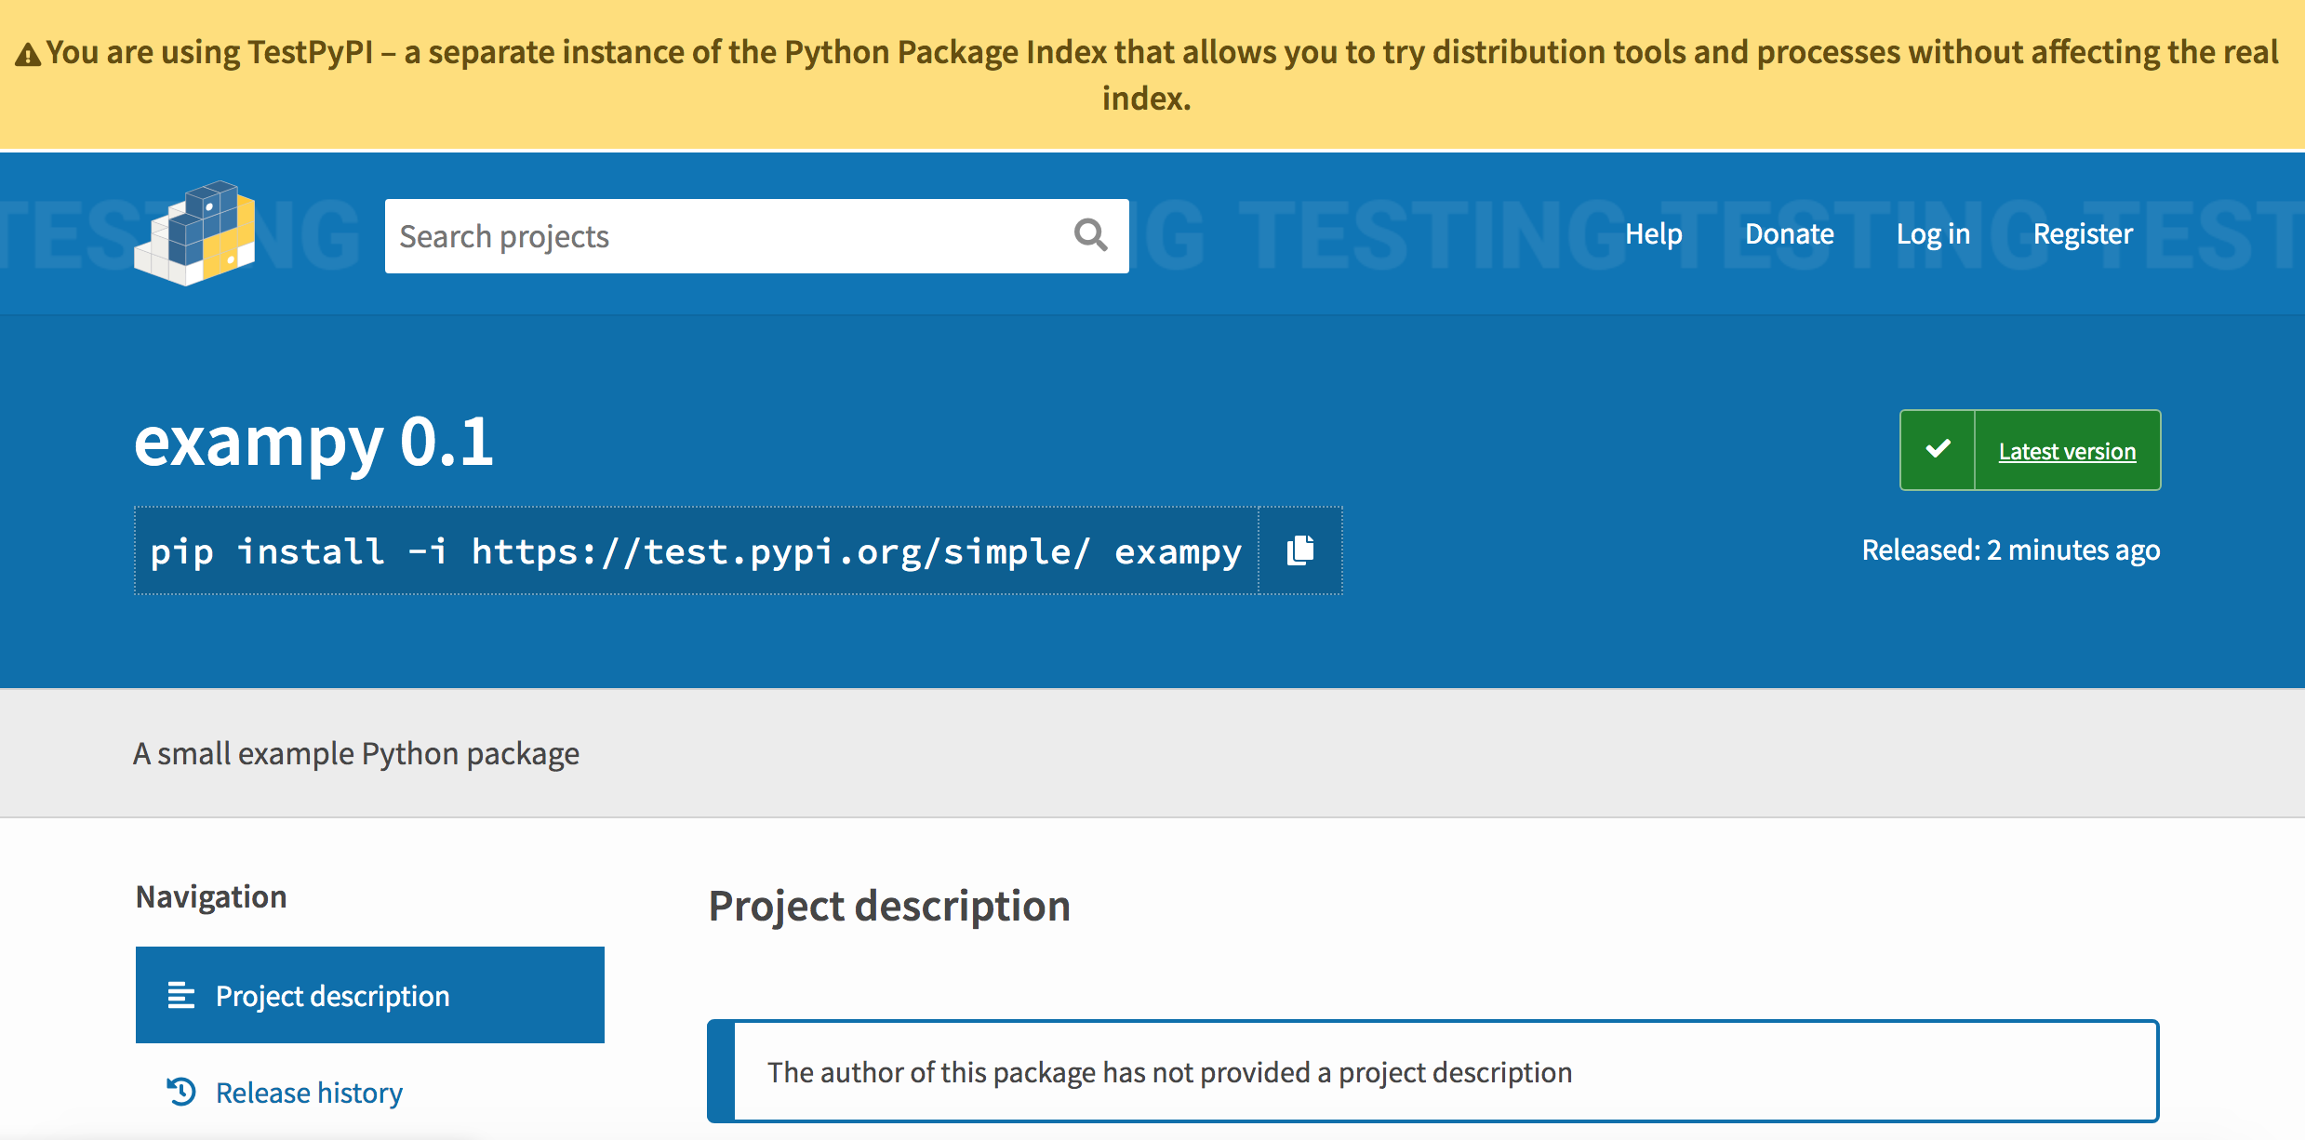2305x1140 pixels.
Task: Click the Project description lines icon
Action: (x=180, y=995)
